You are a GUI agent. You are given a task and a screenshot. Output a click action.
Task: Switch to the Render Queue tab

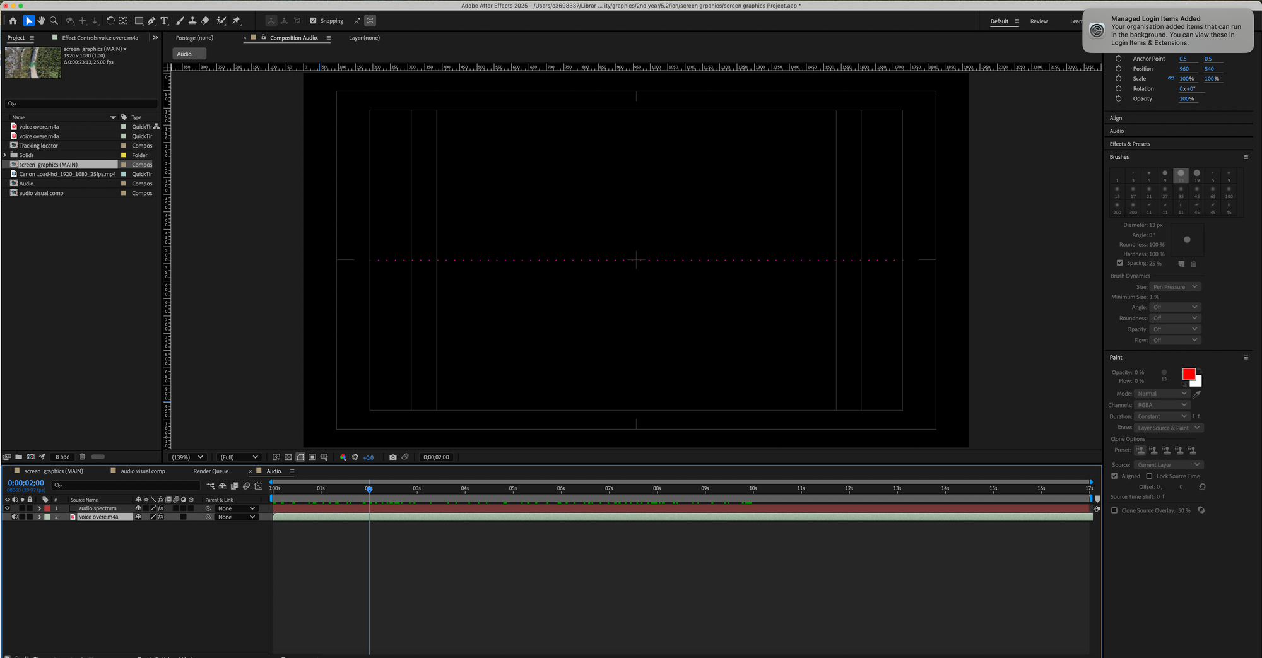coord(211,471)
